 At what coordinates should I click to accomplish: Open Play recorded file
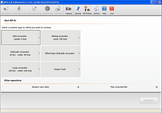(119, 87)
